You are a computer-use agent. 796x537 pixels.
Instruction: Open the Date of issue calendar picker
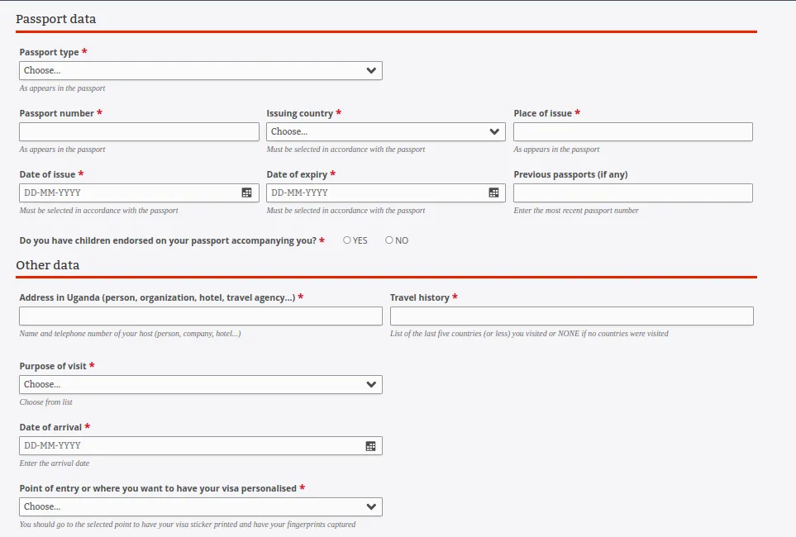(246, 192)
